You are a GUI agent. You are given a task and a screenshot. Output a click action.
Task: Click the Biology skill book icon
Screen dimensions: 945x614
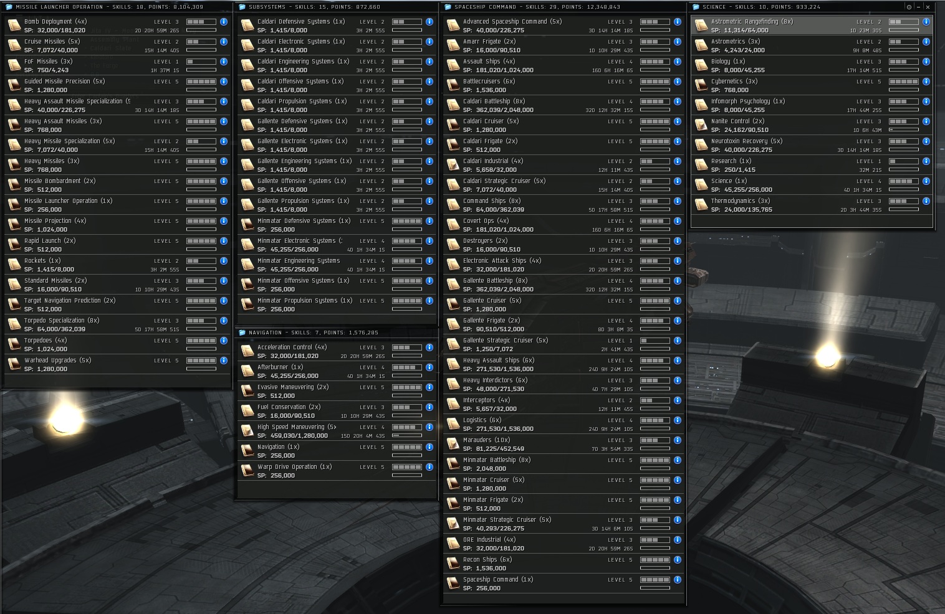tap(701, 65)
